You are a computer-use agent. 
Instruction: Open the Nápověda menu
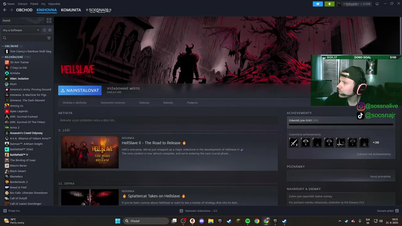(54, 4)
